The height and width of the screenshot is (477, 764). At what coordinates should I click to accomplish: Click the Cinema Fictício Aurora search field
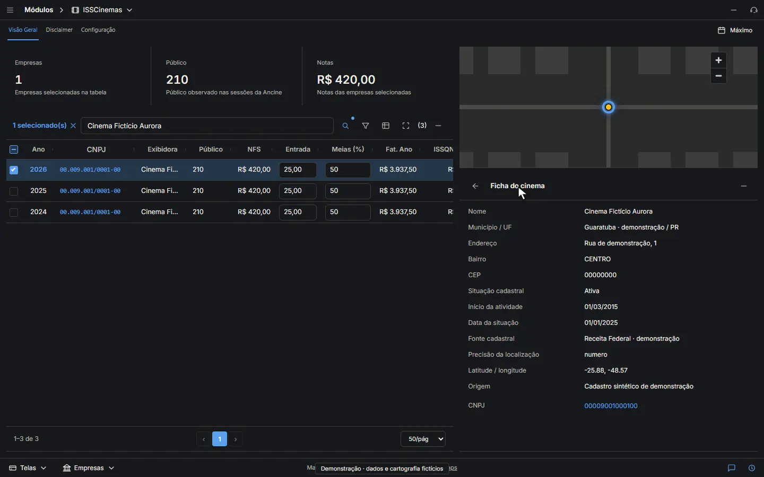pyautogui.click(x=207, y=126)
